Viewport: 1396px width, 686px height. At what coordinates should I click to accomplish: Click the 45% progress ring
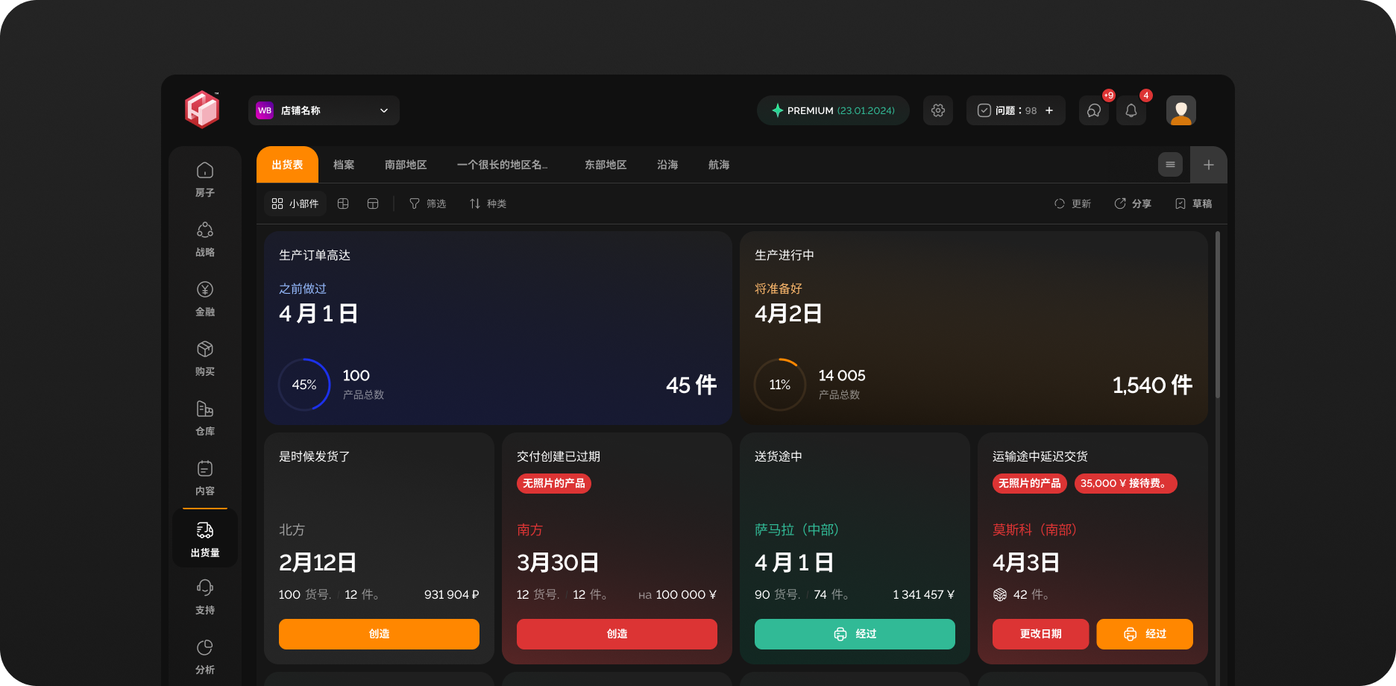(304, 385)
